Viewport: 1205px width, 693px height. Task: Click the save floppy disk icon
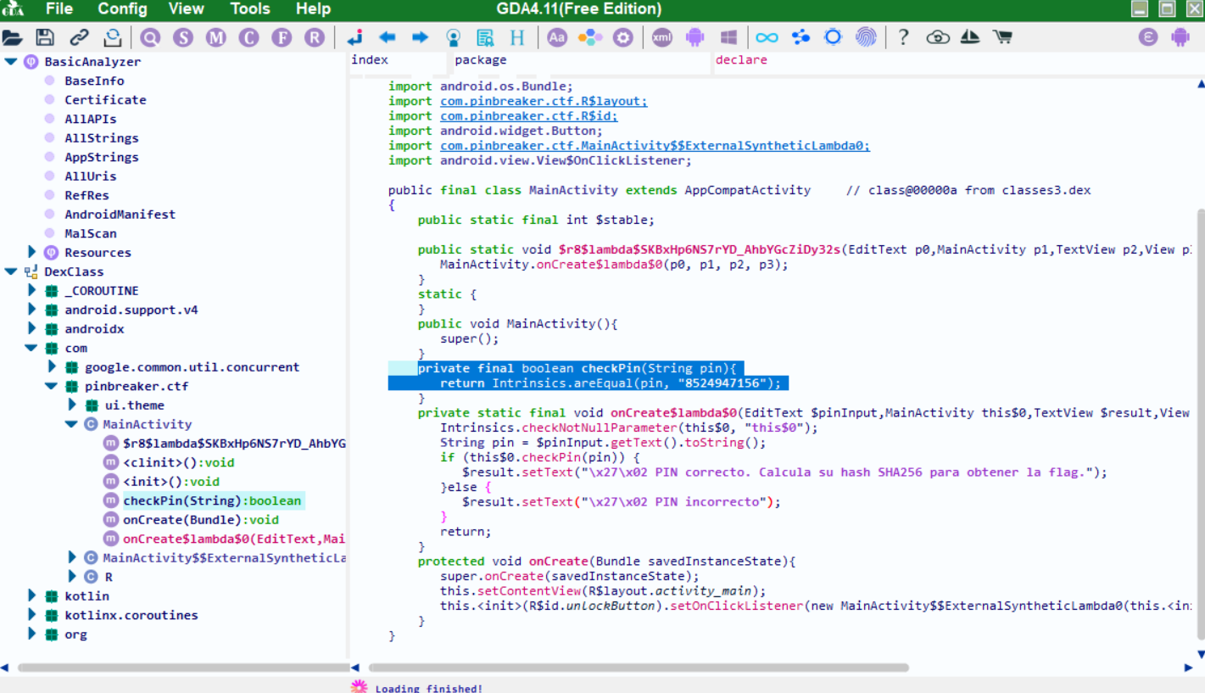pyautogui.click(x=45, y=37)
